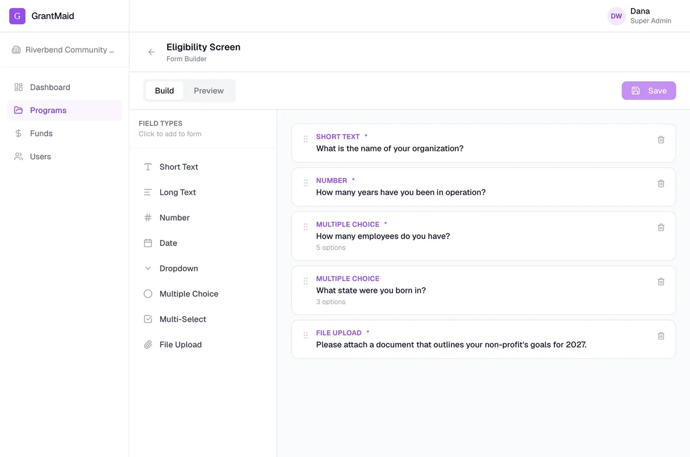Open Funds in the sidebar
690x457 pixels.
click(x=64, y=133)
